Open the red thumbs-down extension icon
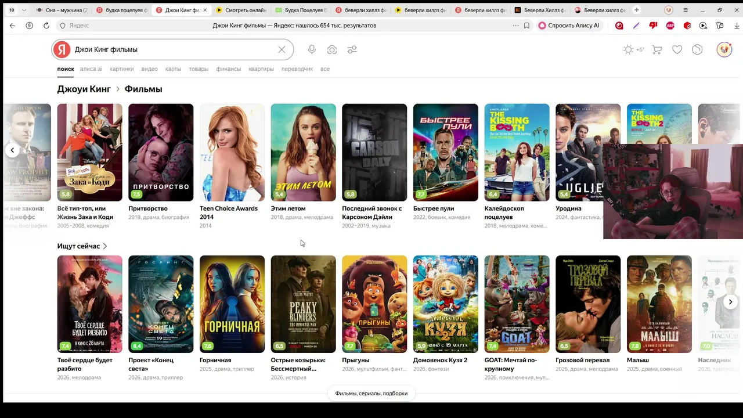This screenshot has height=418, width=743. point(654,26)
